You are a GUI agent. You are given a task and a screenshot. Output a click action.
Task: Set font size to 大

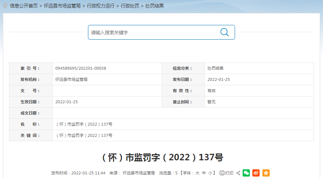coord(197,173)
